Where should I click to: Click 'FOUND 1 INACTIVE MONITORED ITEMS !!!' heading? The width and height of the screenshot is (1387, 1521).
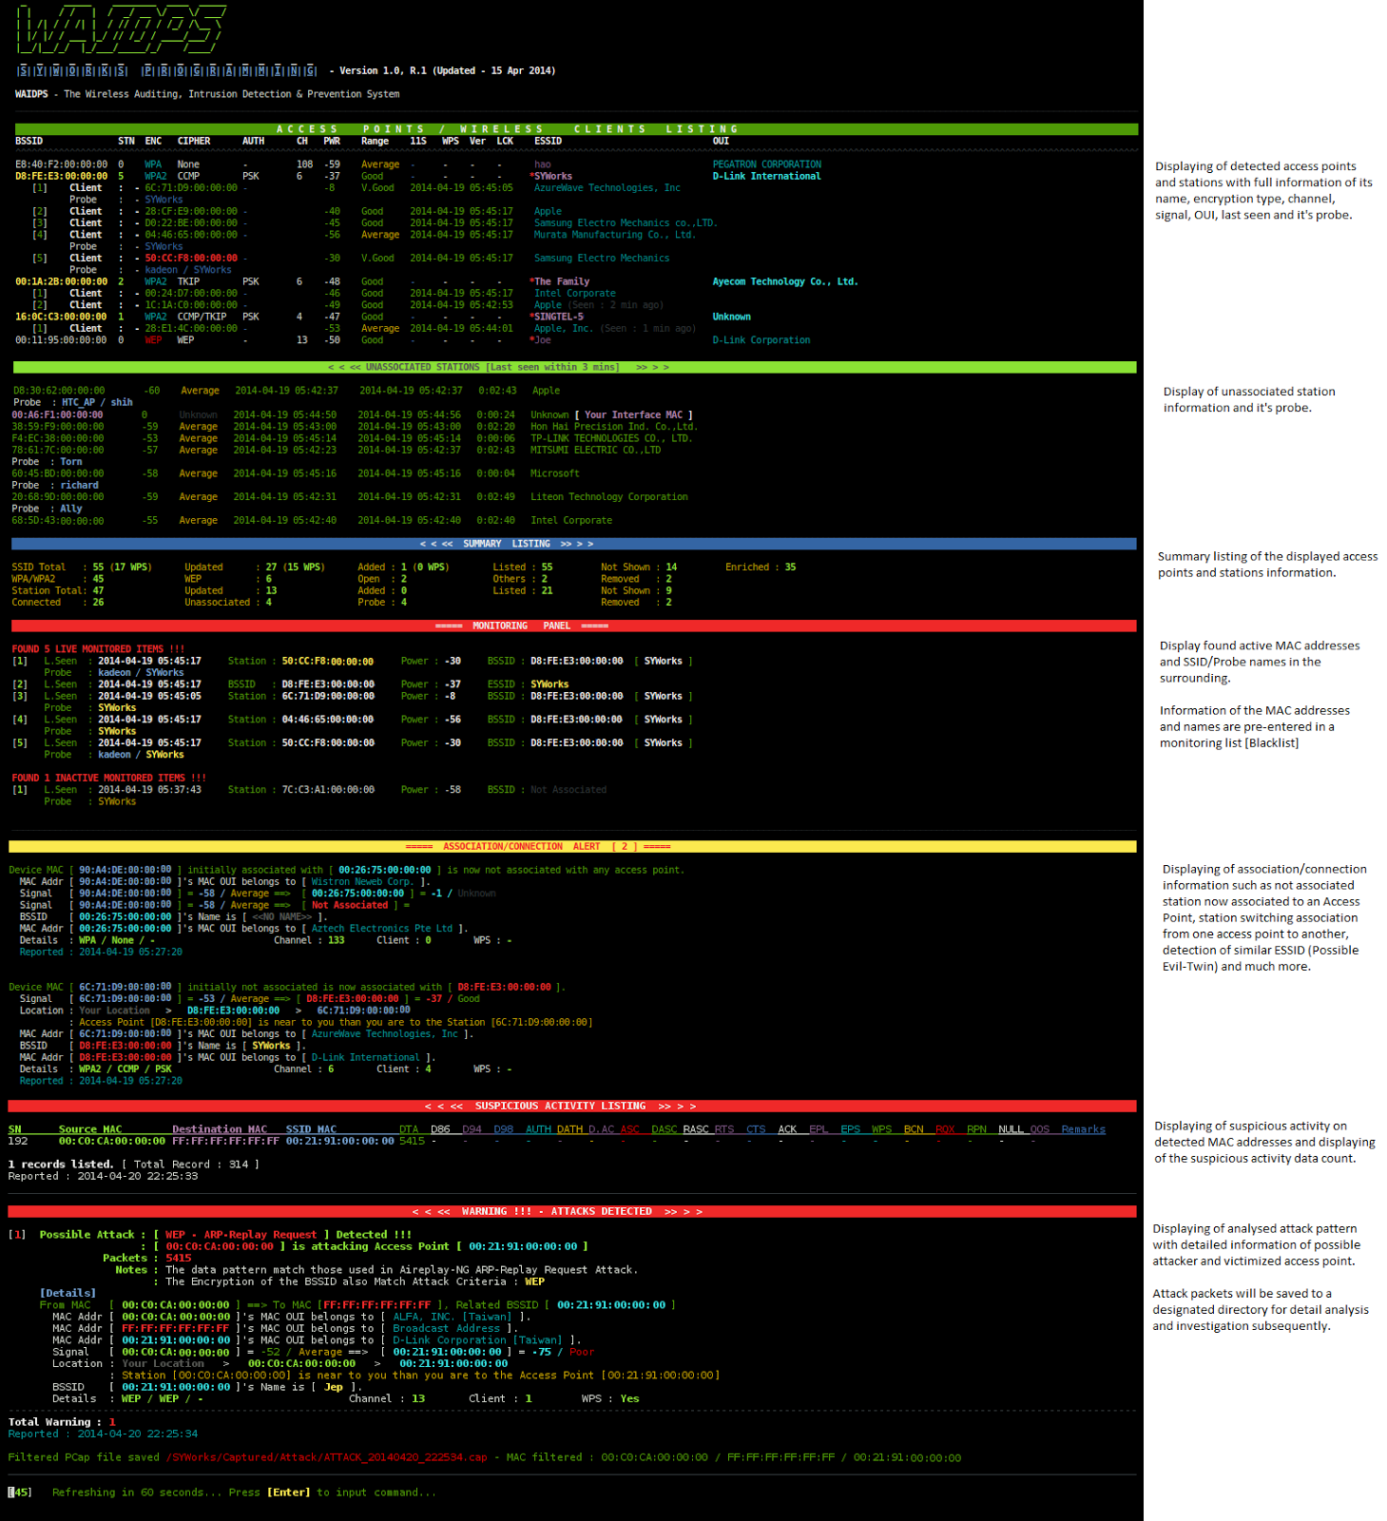coord(109,778)
